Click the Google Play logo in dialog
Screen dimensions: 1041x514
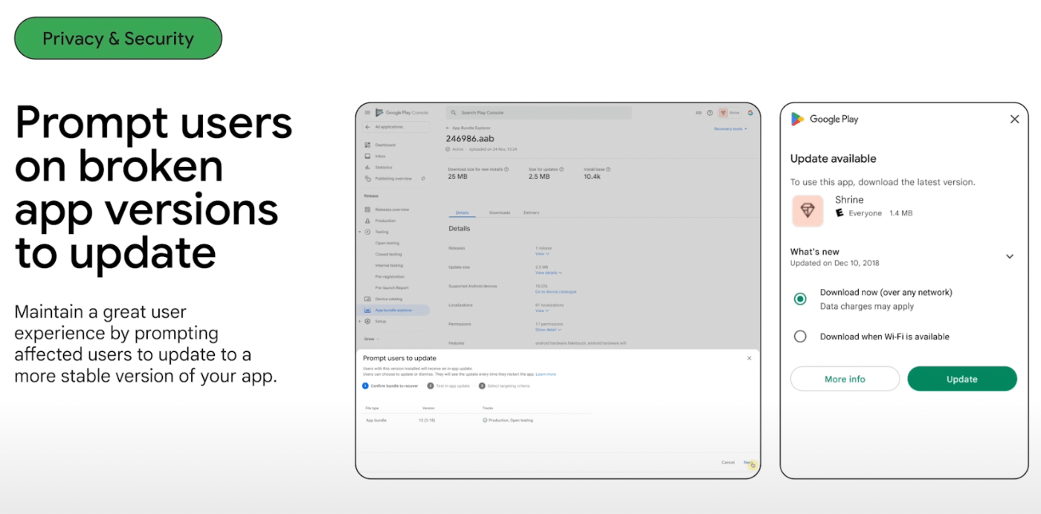click(x=825, y=119)
